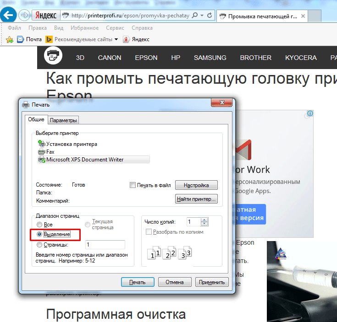Viewport: 337px width, 322px height.
Task: Click the blue ad button with версия
Action: pos(251,214)
